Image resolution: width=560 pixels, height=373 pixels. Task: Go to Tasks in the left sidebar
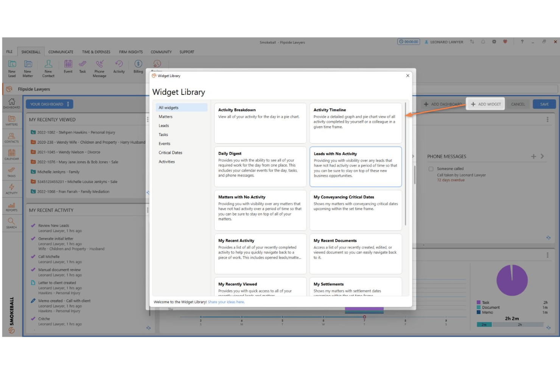pyautogui.click(x=12, y=172)
